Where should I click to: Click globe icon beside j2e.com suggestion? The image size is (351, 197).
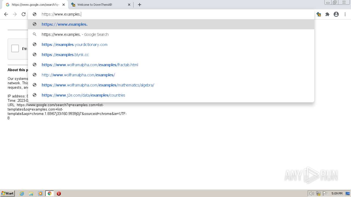35,95
